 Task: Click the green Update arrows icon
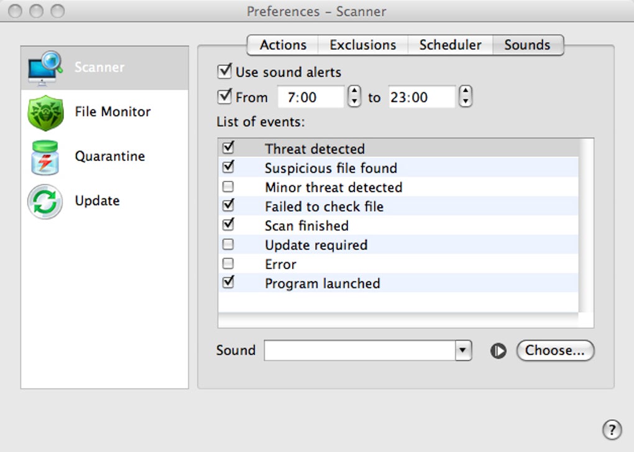[45, 201]
